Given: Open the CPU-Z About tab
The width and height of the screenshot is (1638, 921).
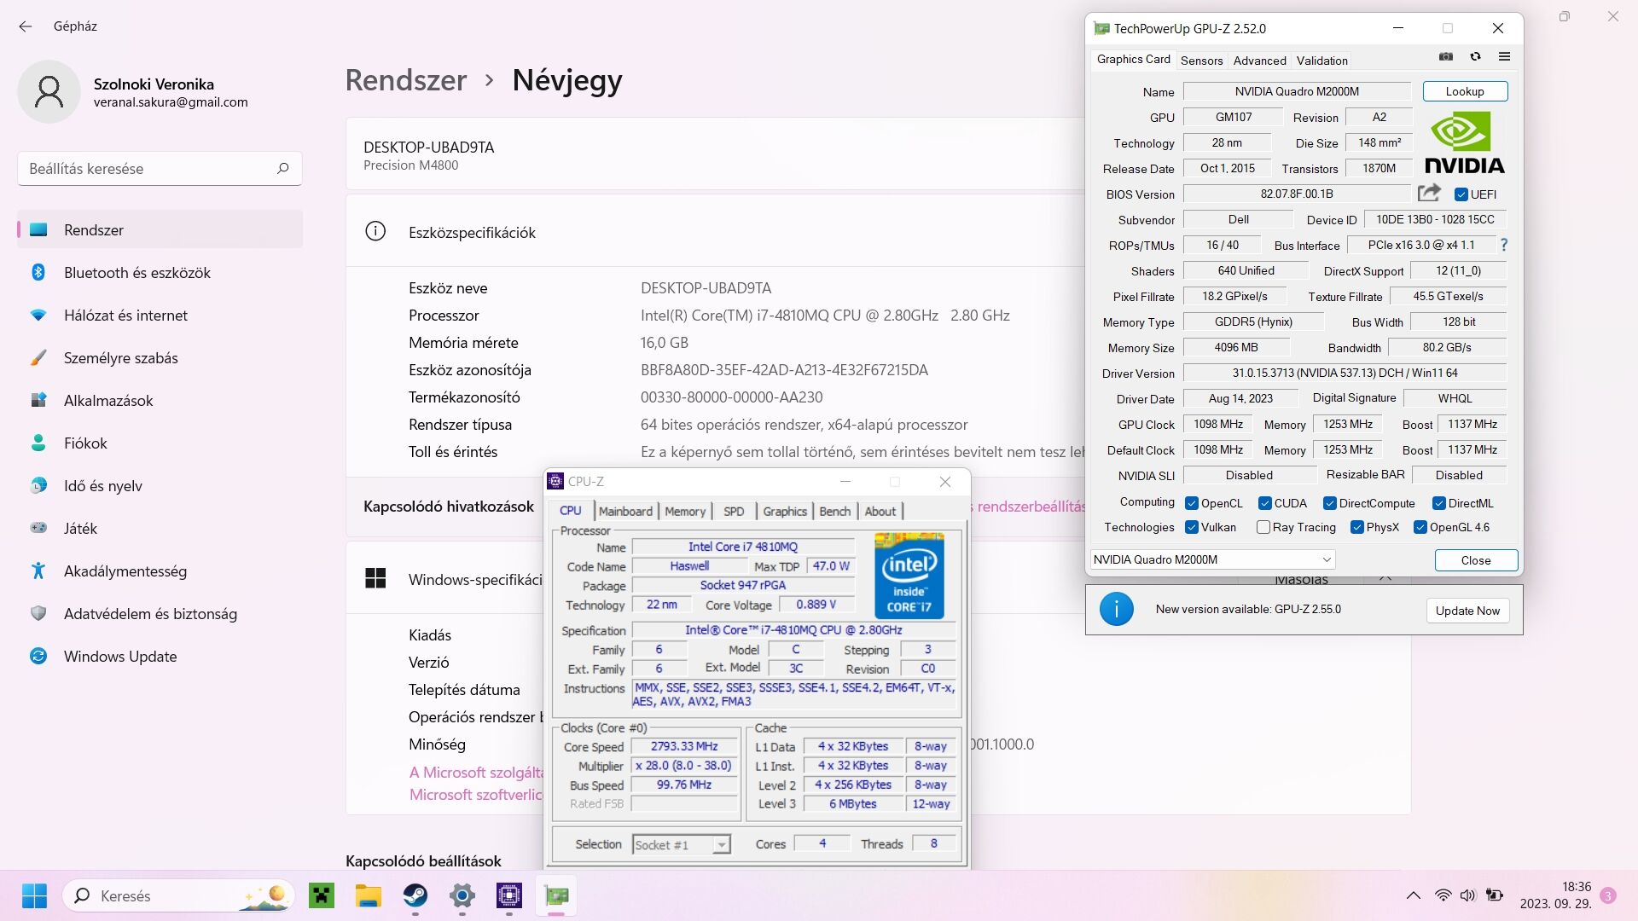Looking at the screenshot, I should tap(880, 511).
